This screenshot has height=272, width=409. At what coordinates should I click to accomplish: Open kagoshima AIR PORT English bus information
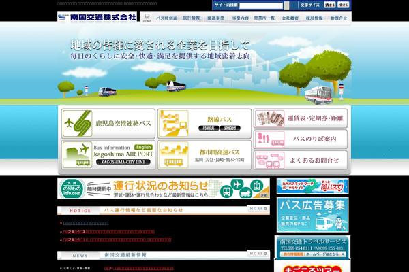pos(108,154)
